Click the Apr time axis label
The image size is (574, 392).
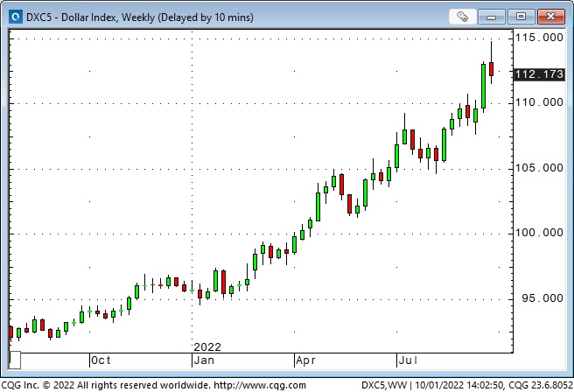click(305, 360)
